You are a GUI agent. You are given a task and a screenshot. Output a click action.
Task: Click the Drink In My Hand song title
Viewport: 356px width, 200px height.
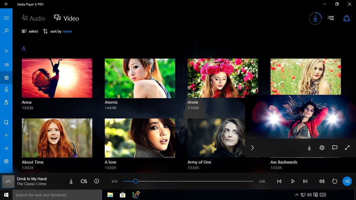coord(32,179)
